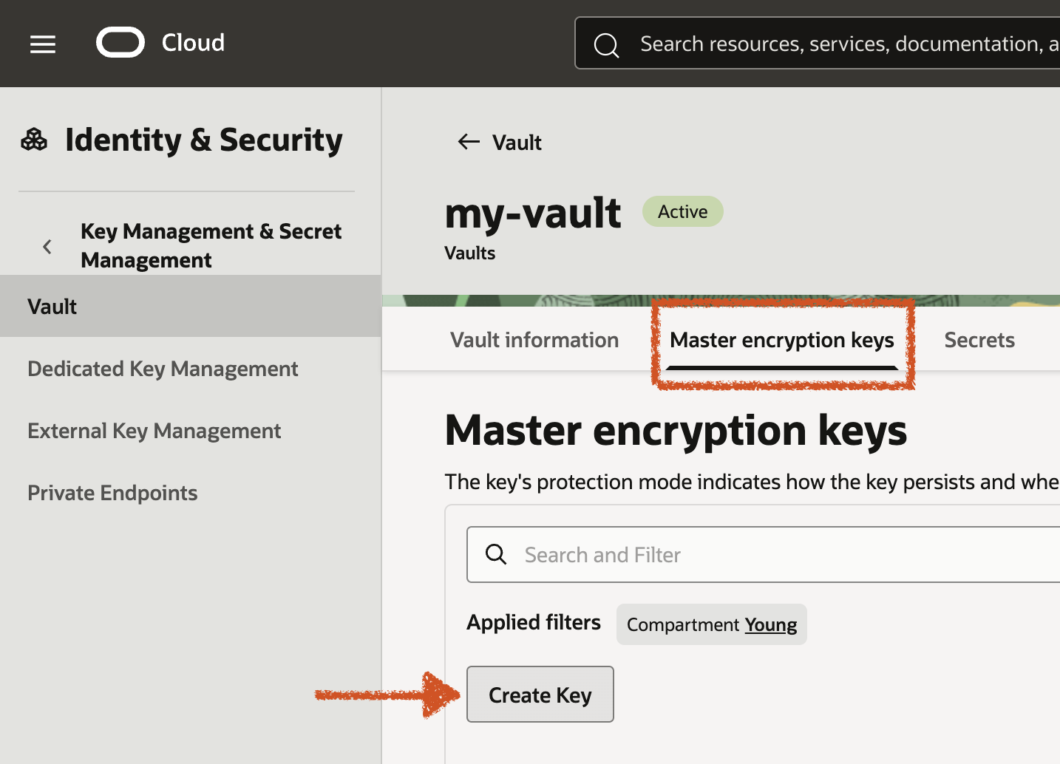Image resolution: width=1060 pixels, height=764 pixels.
Task: Open the Vault sidebar entry
Action: click(x=52, y=306)
